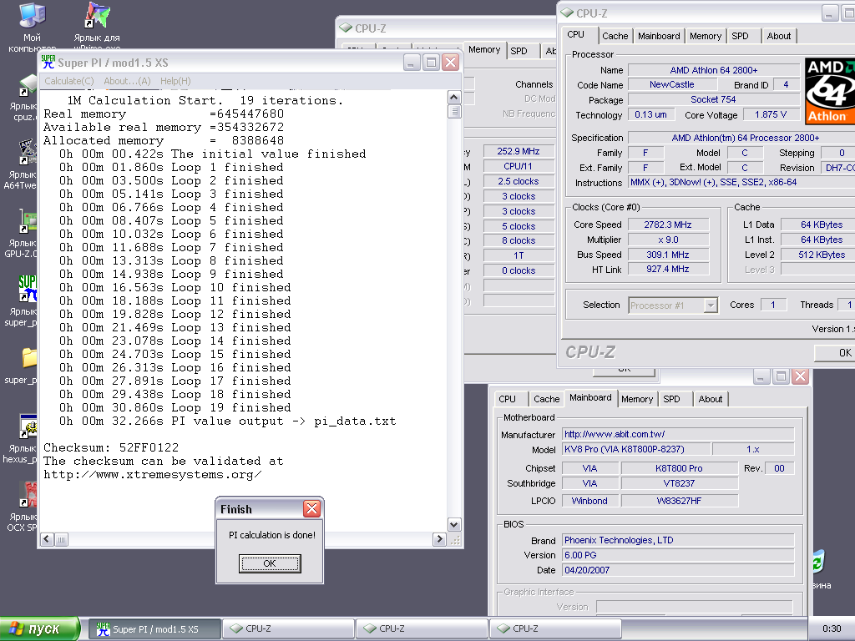Switch to SPD tab in top CPU-Z
This screenshot has height=641, width=855.
(x=740, y=36)
